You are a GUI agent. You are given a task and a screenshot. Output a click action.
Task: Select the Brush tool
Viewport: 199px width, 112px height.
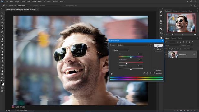point(2,35)
